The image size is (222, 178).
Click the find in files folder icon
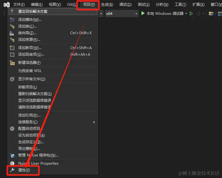pyautogui.click(x=211, y=14)
